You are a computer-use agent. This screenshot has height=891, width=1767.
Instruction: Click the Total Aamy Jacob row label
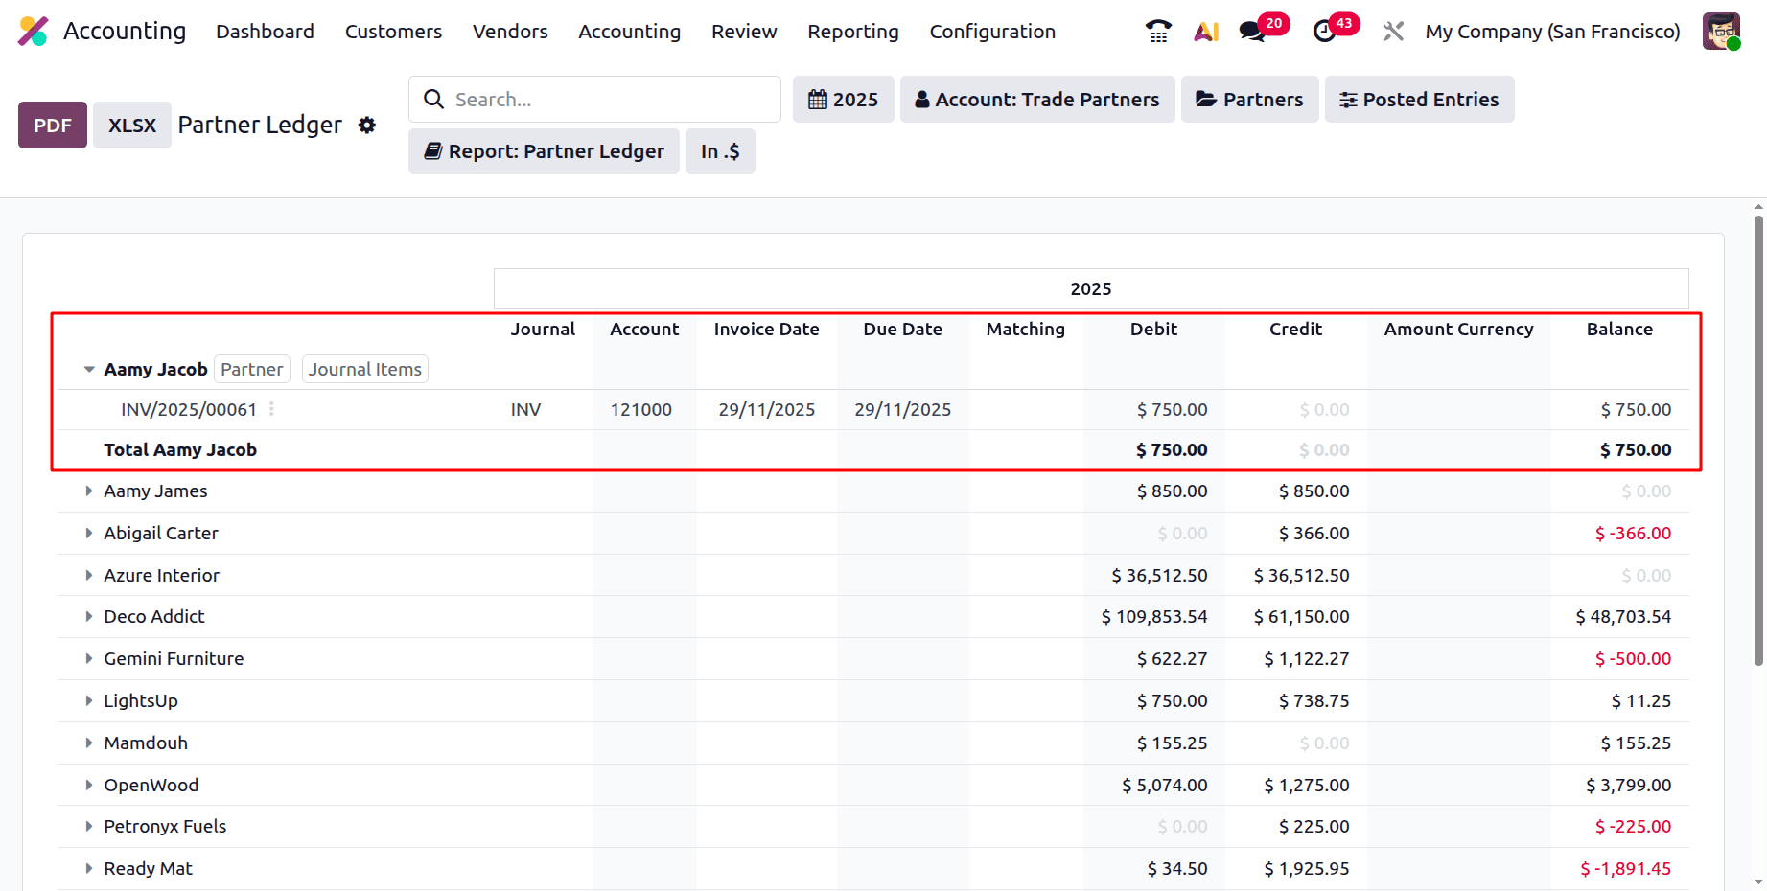coord(180,449)
